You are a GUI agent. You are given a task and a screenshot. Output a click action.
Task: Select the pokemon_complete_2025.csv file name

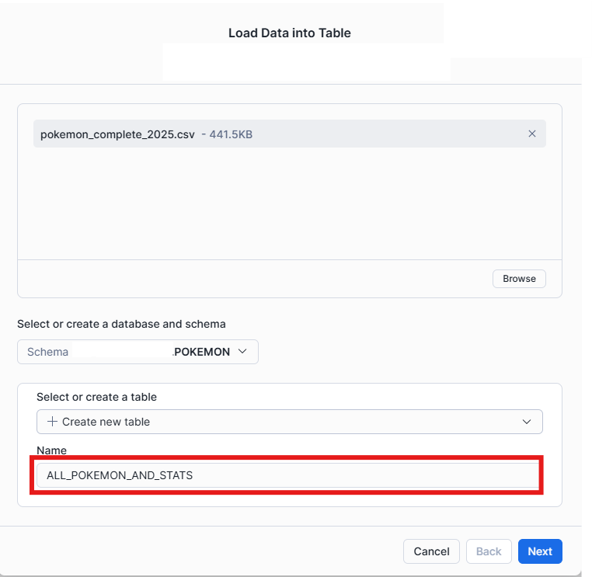(118, 134)
